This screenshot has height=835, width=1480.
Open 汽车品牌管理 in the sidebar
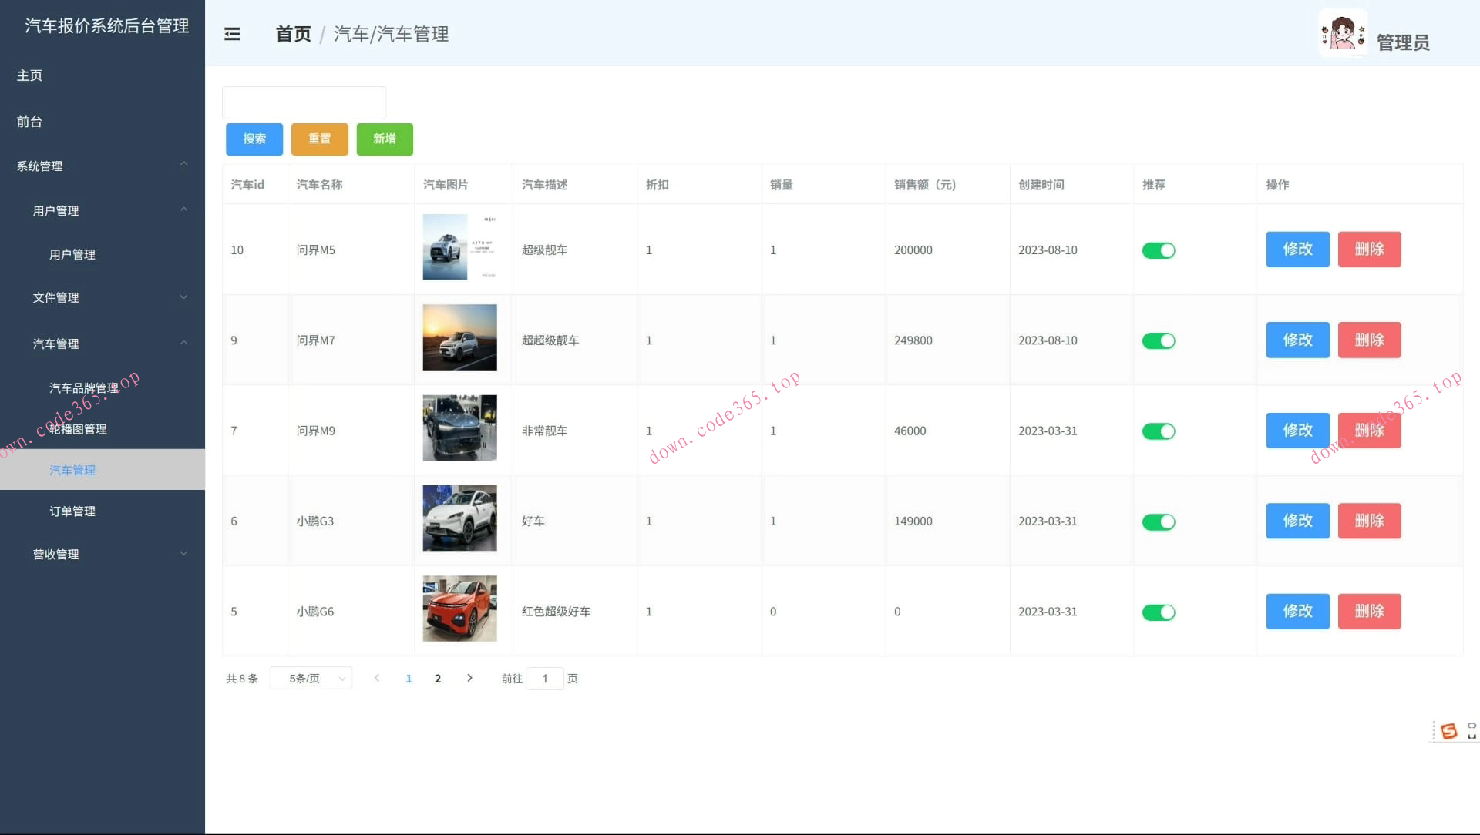click(x=85, y=387)
